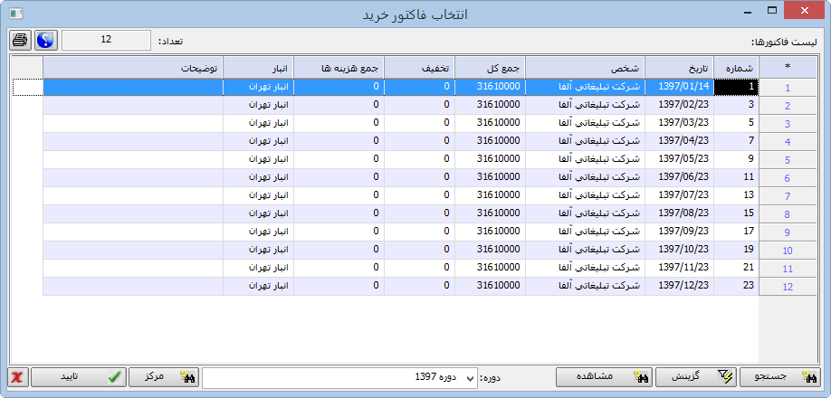Image resolution: width=831 pixels, height=398 pixels.
Task: Click the شماره number column header
Action: coord(736,68)
